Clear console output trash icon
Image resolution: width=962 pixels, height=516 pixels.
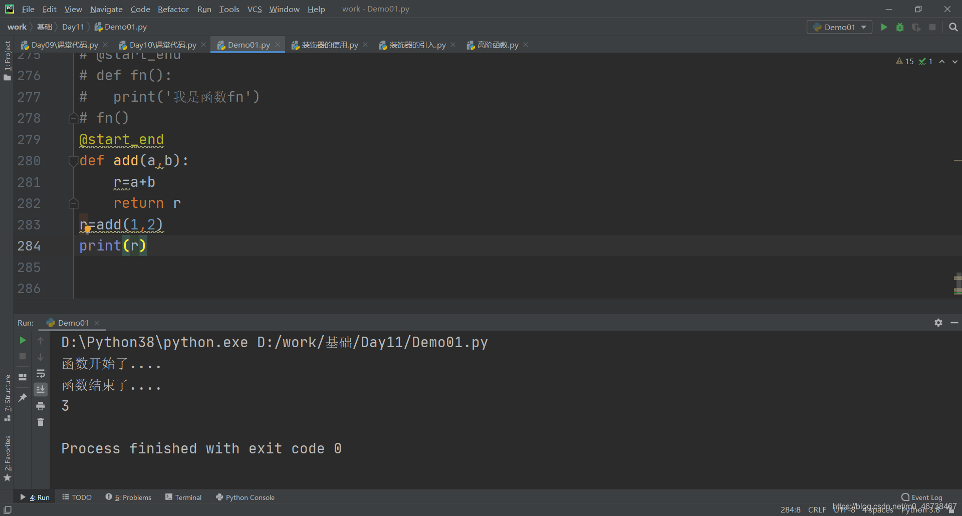[x=41, y=422]
